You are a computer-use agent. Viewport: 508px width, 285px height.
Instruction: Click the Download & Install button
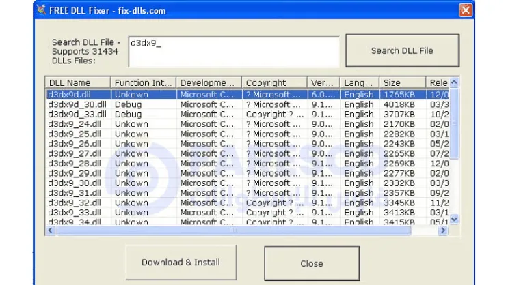(x=181, y=262)
